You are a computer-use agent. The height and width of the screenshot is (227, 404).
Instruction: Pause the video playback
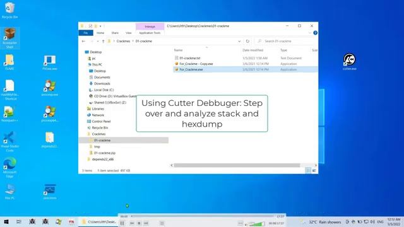[x=122, y=223]
